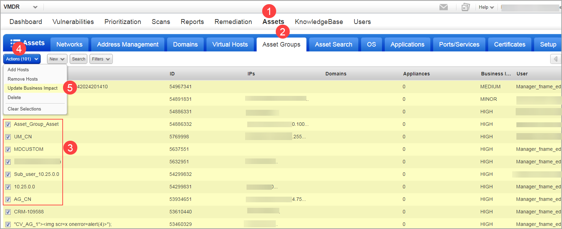562x229 pixels.
Task: Sort by the Business Impact column header
Action: pyautogui.click(x=495, y=74)
